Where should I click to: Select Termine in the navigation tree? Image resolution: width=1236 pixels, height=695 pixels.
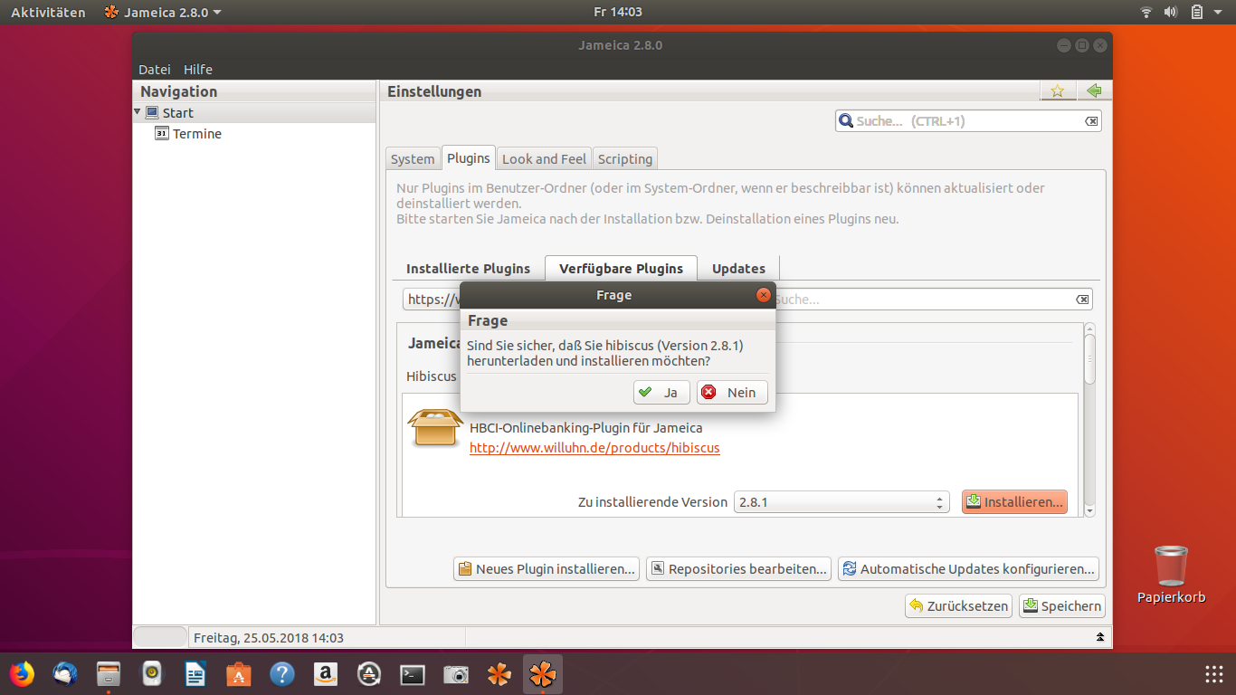[x=197, y=134]
